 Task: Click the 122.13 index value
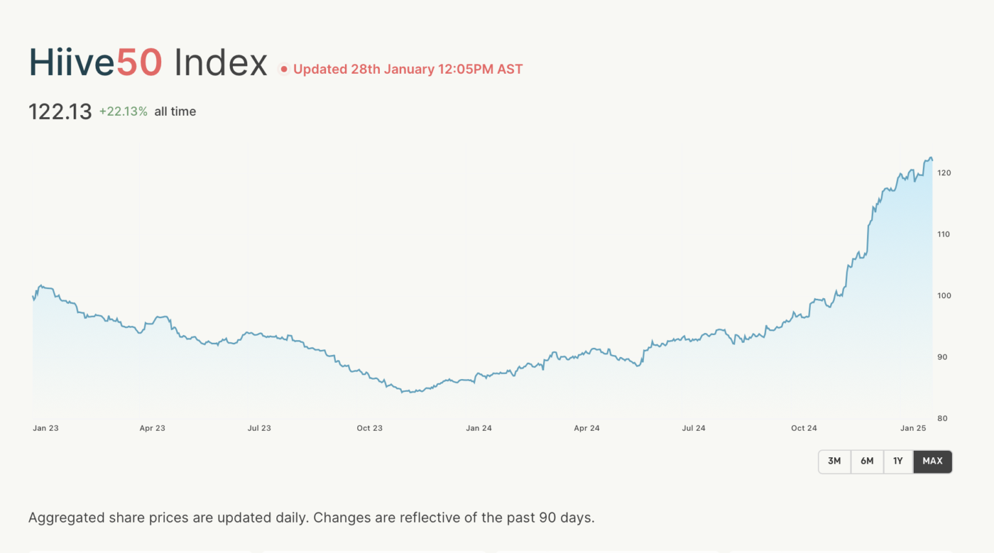pyautogui.click(x=60, y=112)
